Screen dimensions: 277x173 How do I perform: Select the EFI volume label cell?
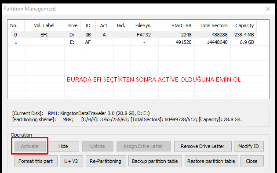[44, 35]
